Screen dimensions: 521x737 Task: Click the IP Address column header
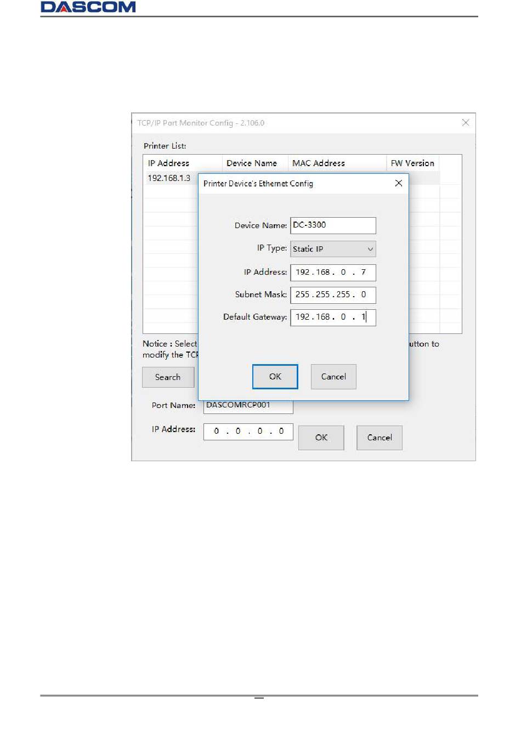tap(168, 163)
